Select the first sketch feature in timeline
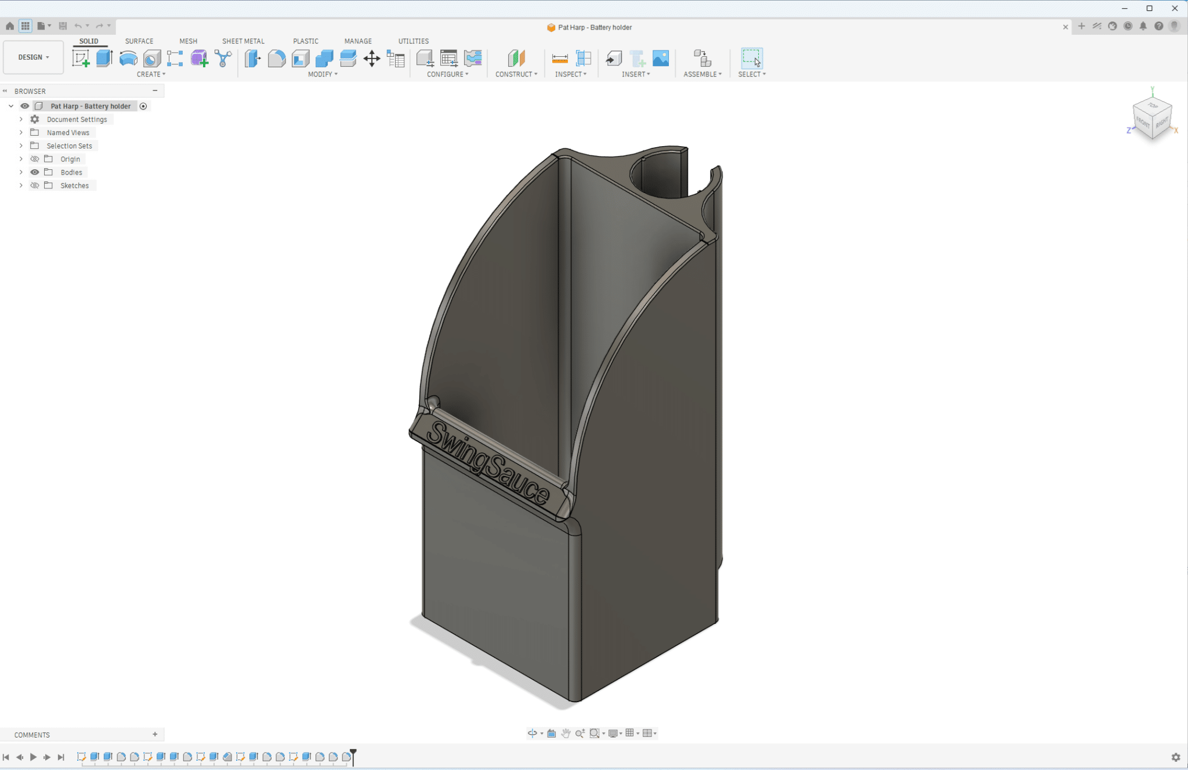The image size is (1188, 770). pyautogui.click(x=81, y=757)
